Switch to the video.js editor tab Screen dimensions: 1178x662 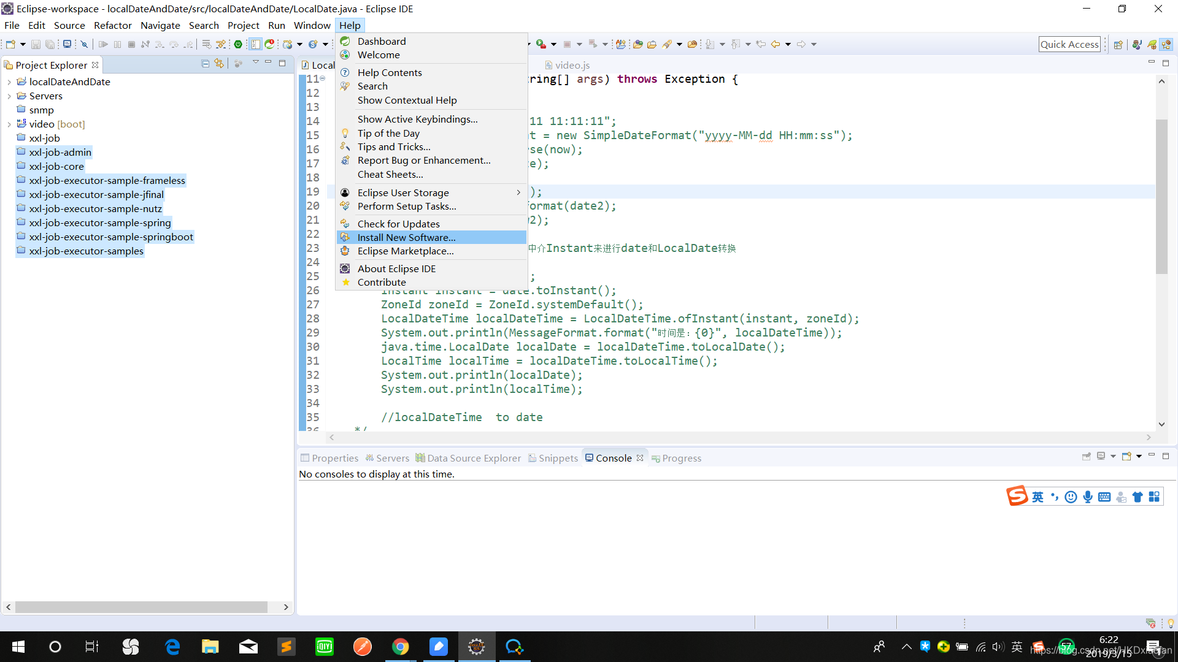[568, 65]
